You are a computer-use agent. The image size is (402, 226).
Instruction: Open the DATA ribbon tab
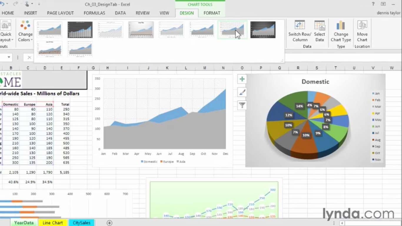pos(120,13)
